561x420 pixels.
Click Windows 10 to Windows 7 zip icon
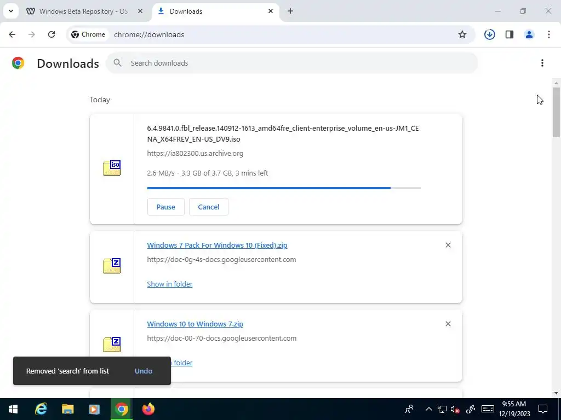pos(112,345)
